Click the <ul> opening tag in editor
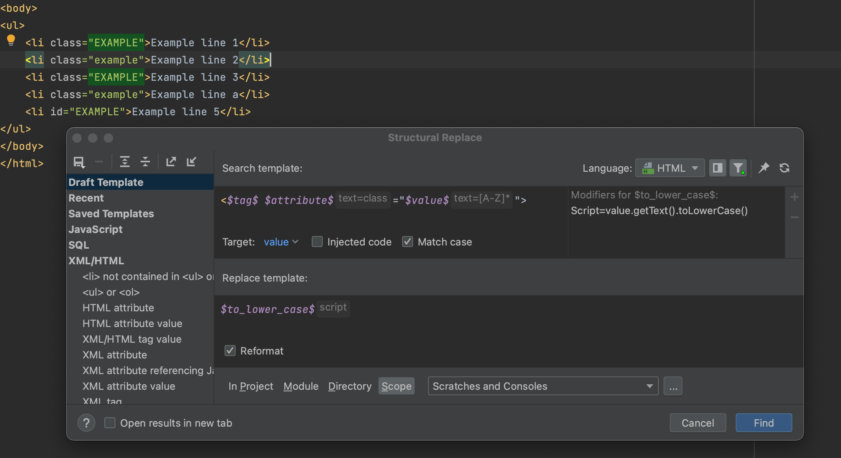Viewport: 841px width, 458px height. [13, 25]
